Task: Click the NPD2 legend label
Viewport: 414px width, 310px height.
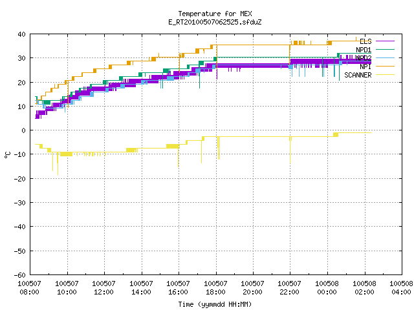Action: (364, 58)
